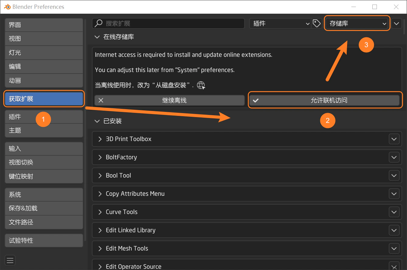This screenshot has width=407, height=270.
Task: Click the X icon on 继续离线
Action: click(x=101, y=100)
